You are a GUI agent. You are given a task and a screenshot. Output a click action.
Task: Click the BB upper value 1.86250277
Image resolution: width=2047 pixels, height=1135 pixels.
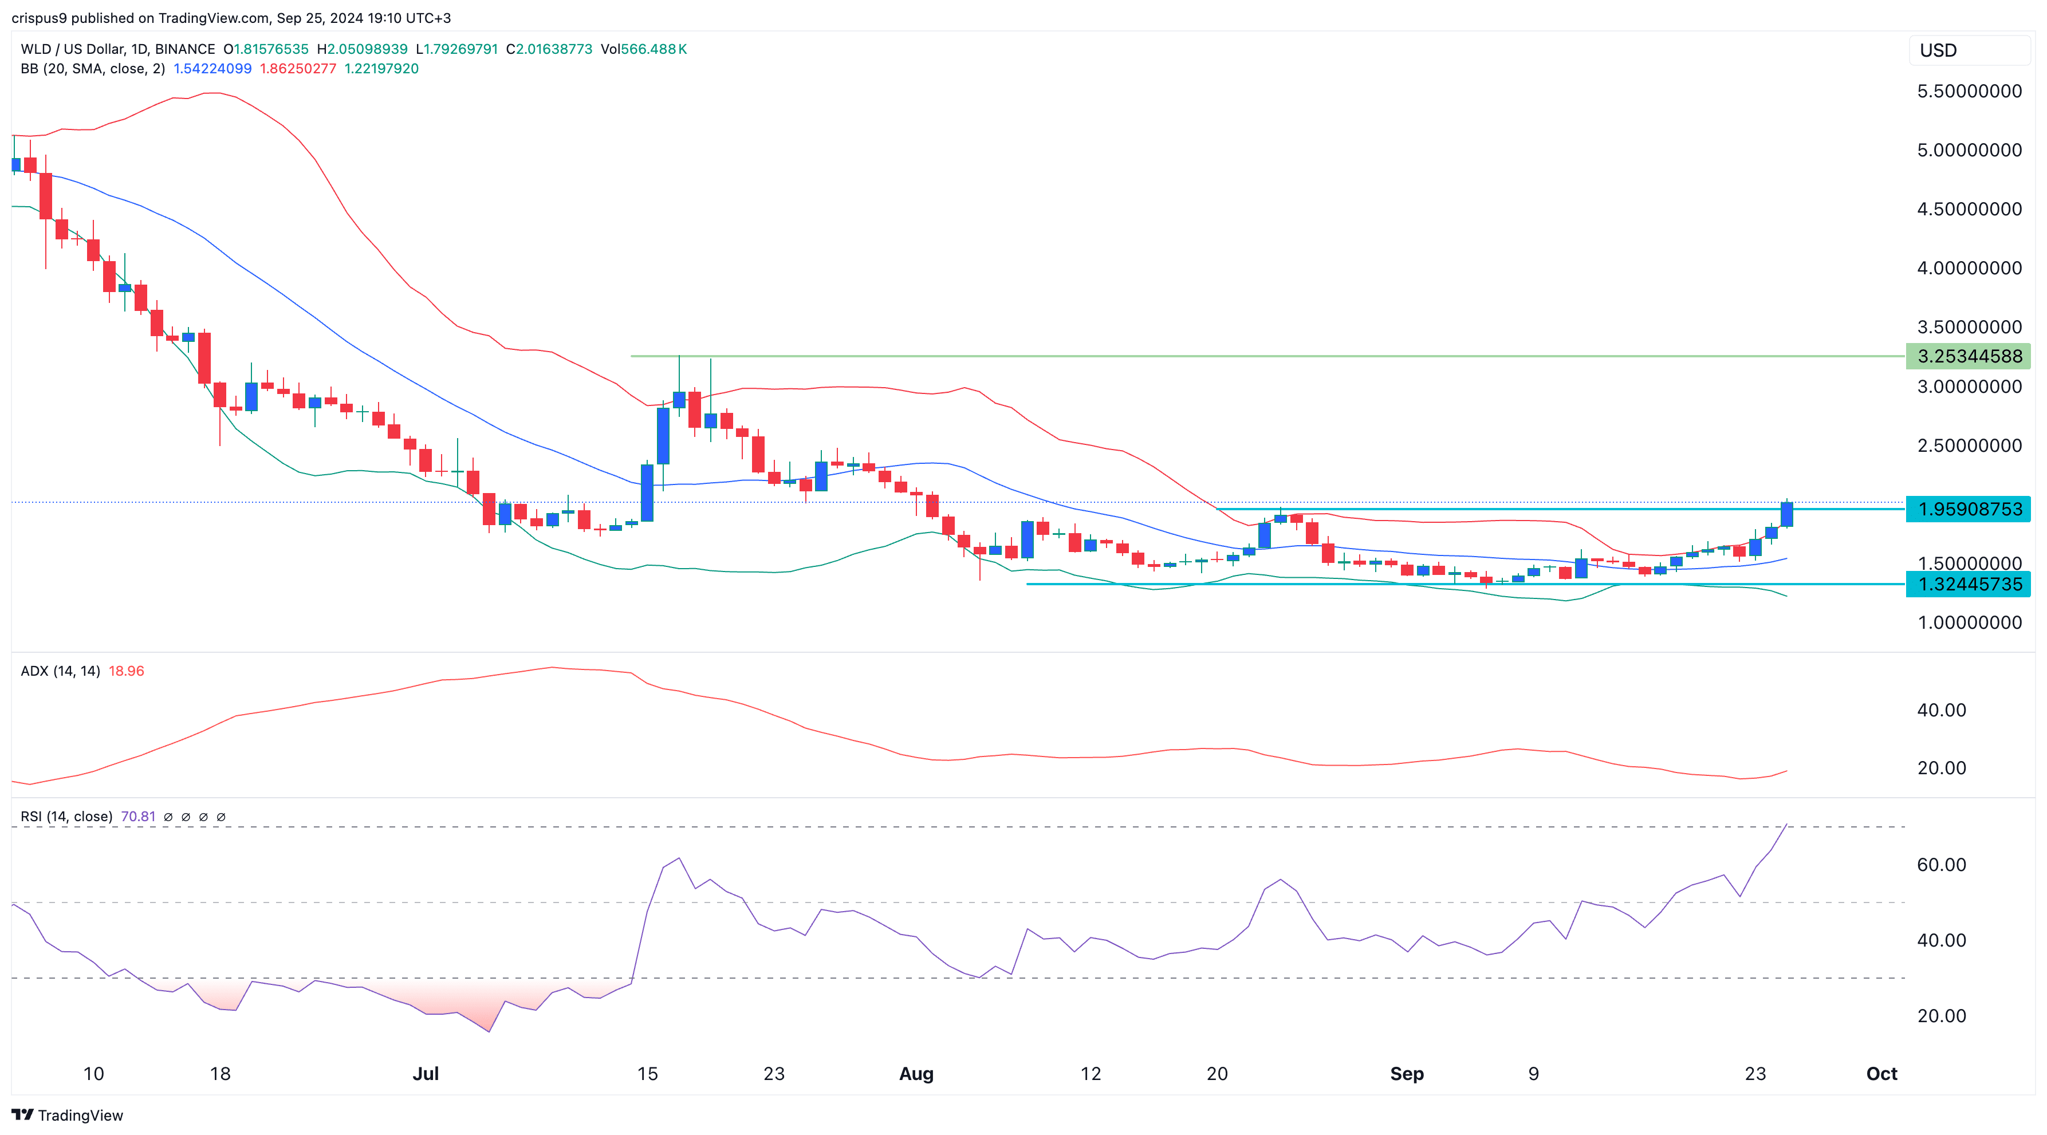point(298,69)
